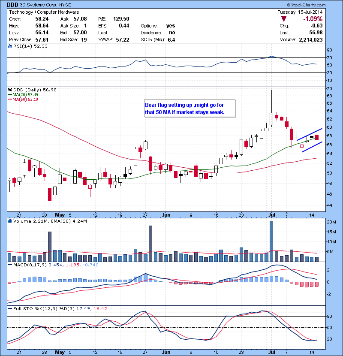Image resolution: width=343 pixels, height=356 pixels.
Task: Click the 'Jun' month label on price axis
Action: click(166, 215)
